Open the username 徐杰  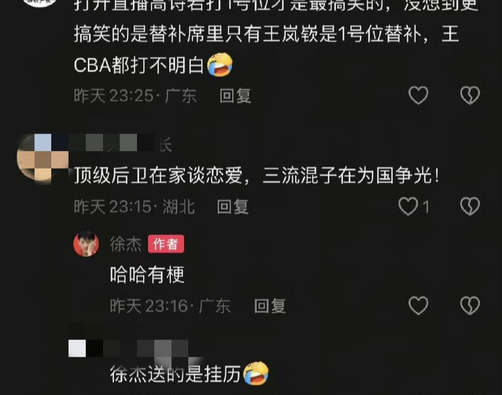[x=125, y=244]
